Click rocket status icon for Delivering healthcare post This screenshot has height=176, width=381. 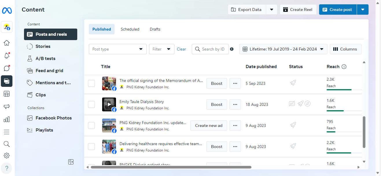[293, 146]
